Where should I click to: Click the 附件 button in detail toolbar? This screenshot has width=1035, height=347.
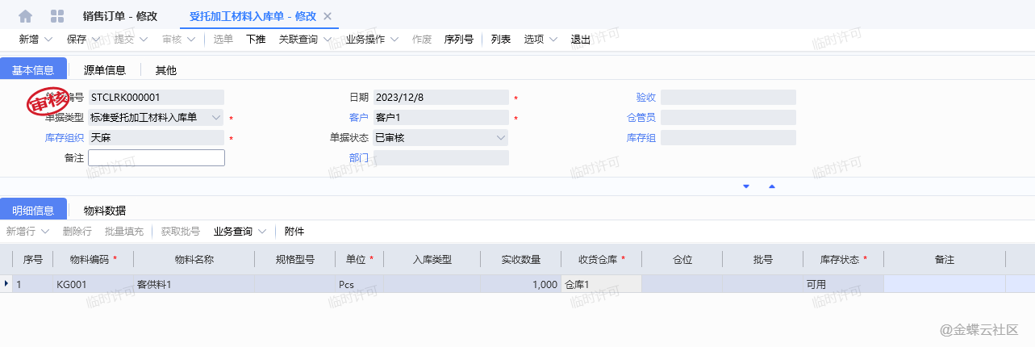pyautogui.click(x=294, y=232)
